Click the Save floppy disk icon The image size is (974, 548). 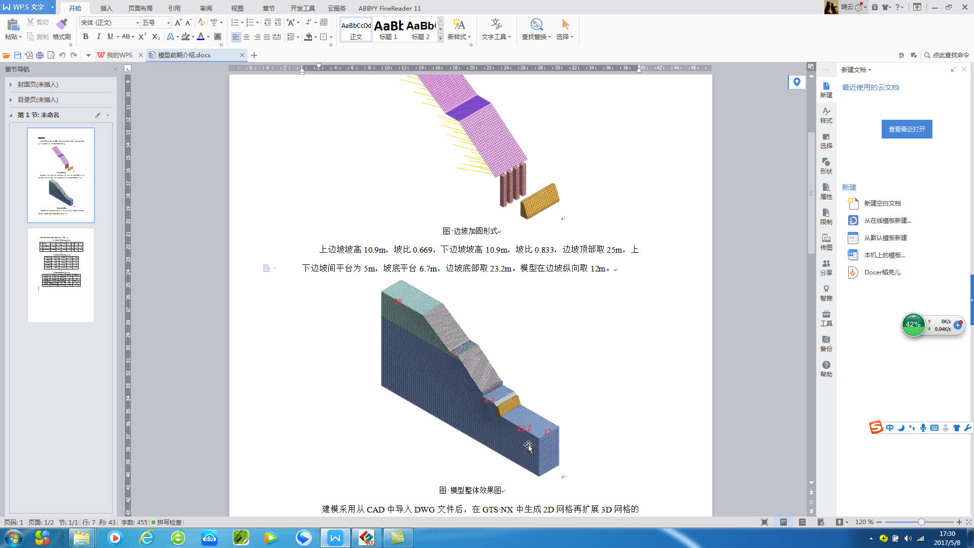tap(18, 55)
